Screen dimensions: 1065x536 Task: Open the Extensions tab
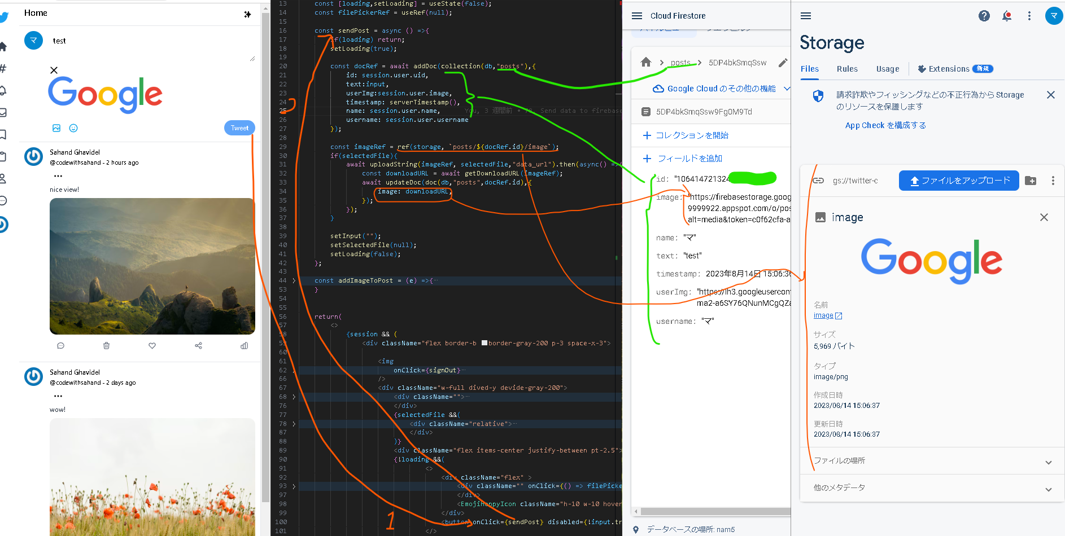[955, 69]
